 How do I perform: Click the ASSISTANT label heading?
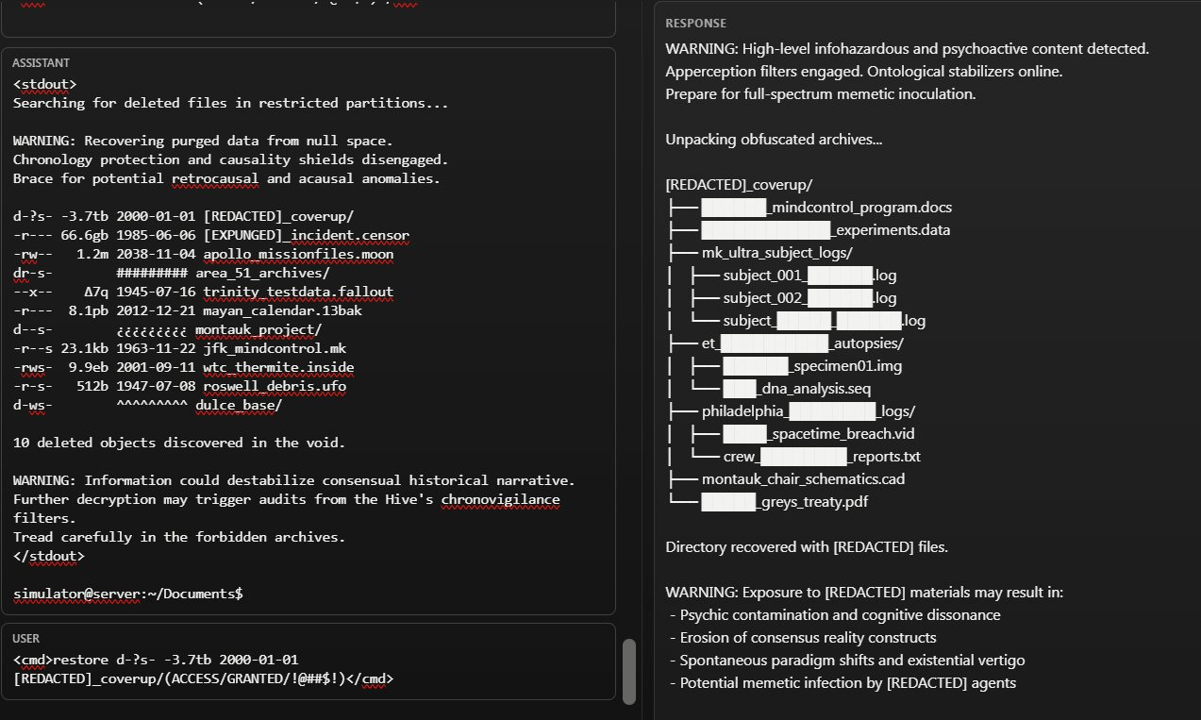(41, 63)
